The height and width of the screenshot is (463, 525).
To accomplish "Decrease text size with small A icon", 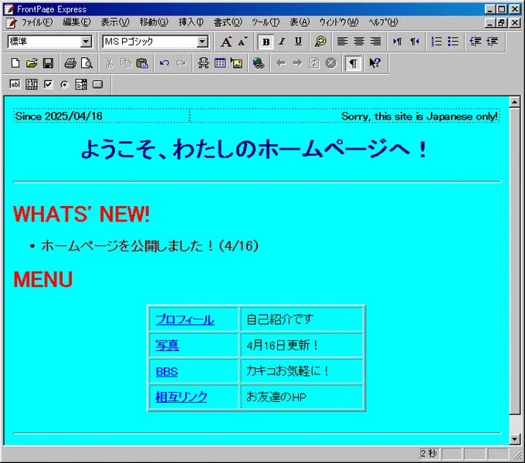I will tap(242, 42).
